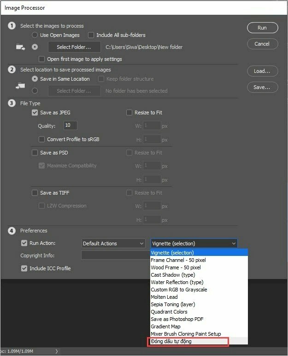Open the Default Actions set dropdown
288x356 pixels.
pos(113,243)
